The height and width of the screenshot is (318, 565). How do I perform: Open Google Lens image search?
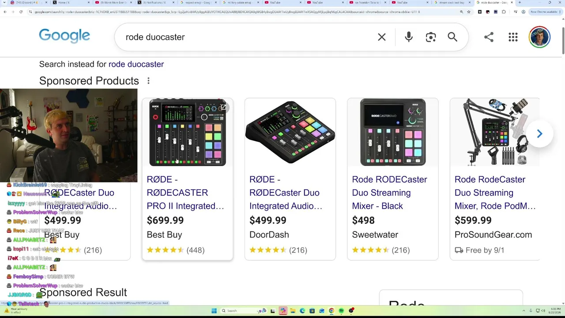(x=431, y=37)
